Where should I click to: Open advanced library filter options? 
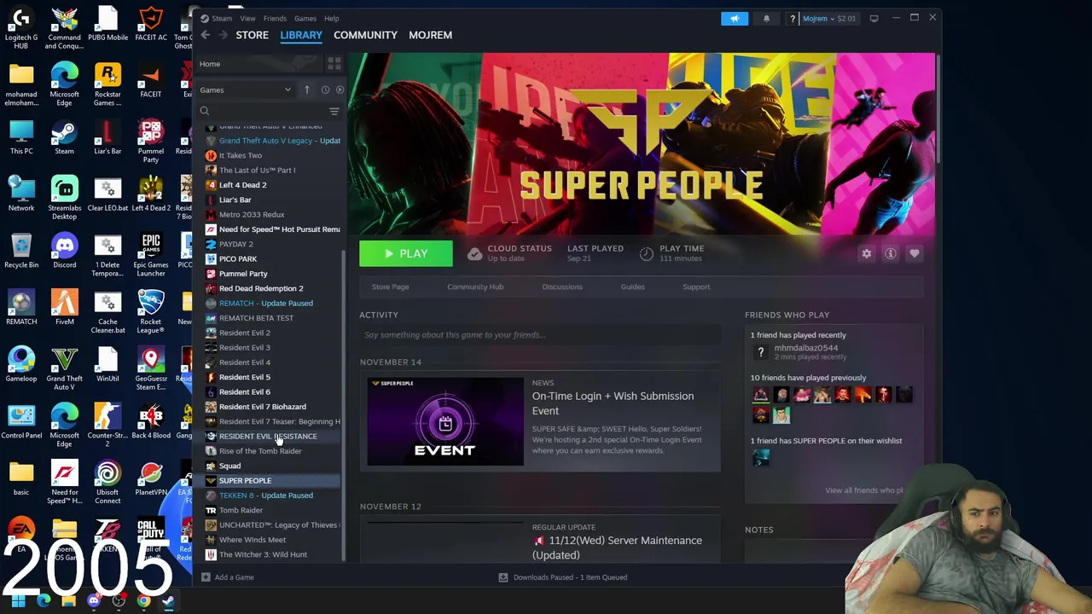pyautogui.click(x=334, y=111)
